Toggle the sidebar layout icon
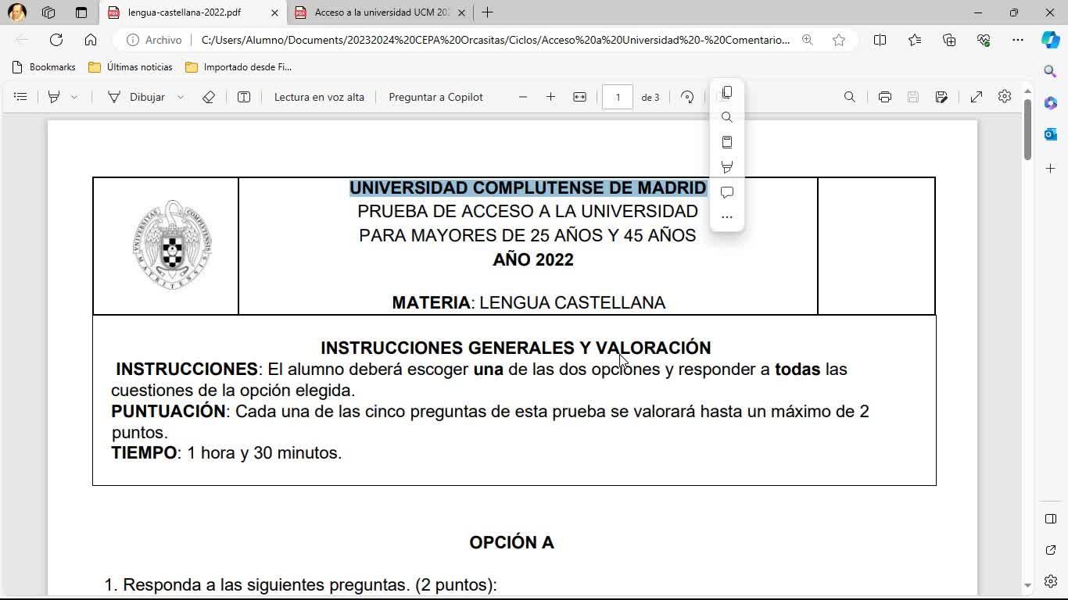Image resolution: width=1068 pixels, height=600 pixels. coord(1051,519)
